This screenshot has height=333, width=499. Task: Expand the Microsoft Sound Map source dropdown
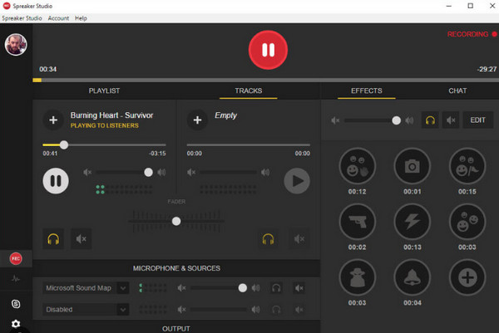pos(123,288)
